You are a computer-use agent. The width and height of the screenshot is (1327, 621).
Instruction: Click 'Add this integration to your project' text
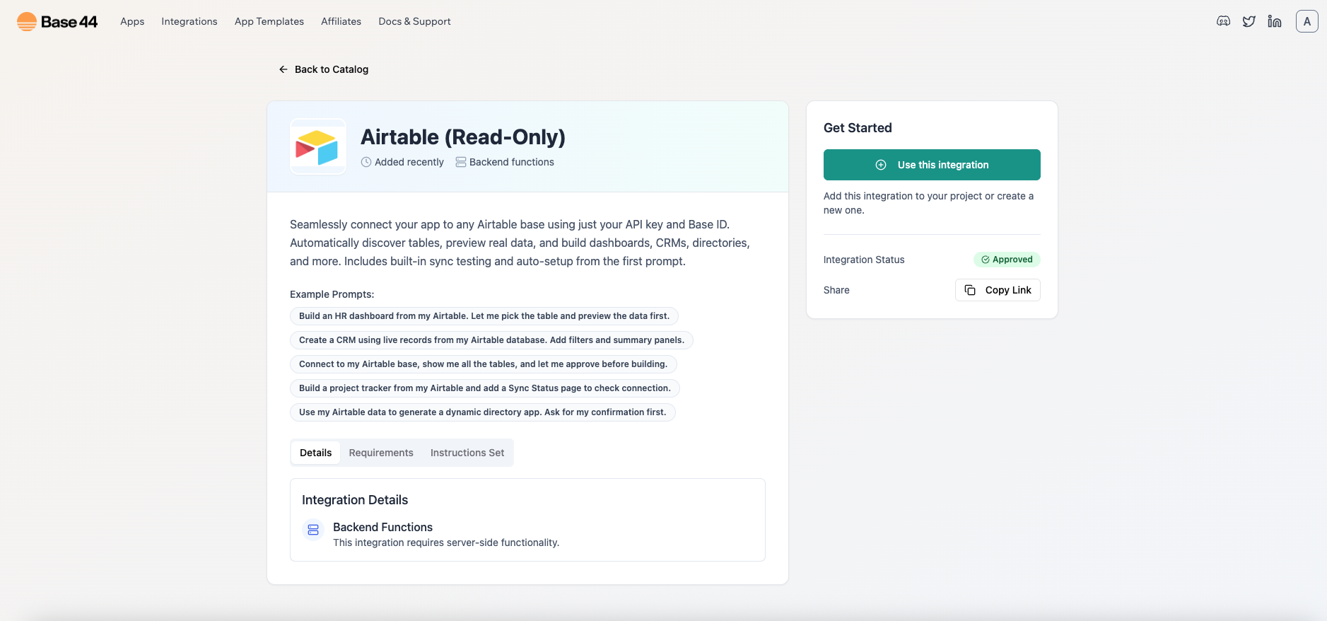(x=928, y=203)
